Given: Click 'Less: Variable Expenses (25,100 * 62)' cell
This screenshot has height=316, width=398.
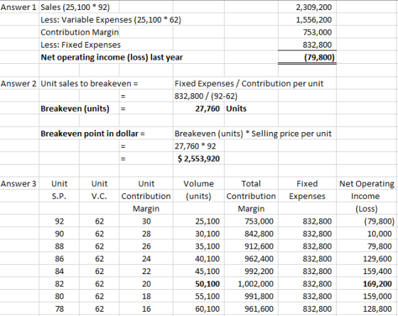Looking at the screenshot, I should coord(111,20).
